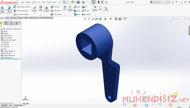Screen dimensions: 190x108
Task: Click the Delik Sihirbazı icon
Action: [41, 8]
